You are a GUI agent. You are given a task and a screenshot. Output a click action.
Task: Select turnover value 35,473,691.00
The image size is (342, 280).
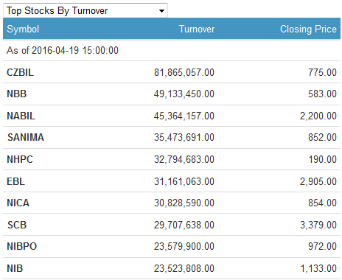184,137
